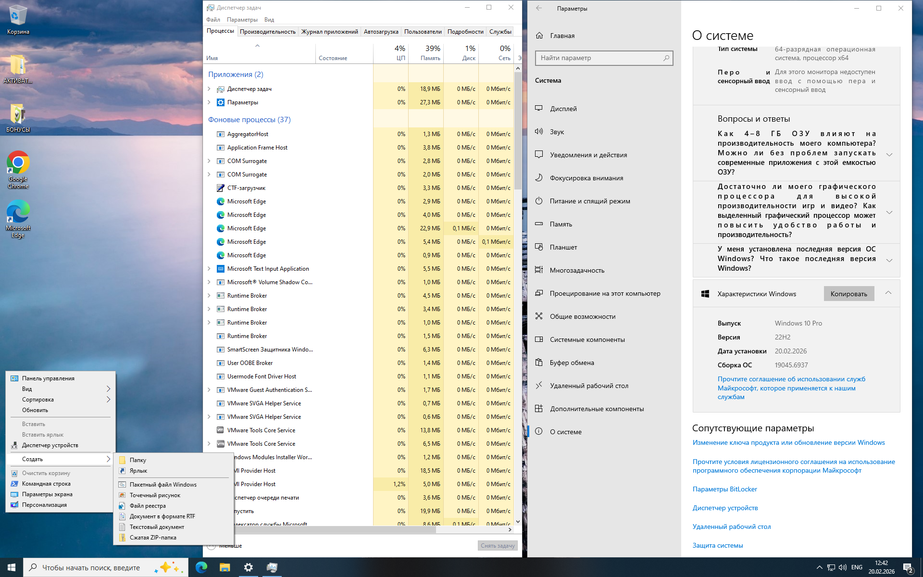Expand the 4–8 ГБ ОЗУ question
Viewport: 923px width, 577px height.
pos(889,154)
